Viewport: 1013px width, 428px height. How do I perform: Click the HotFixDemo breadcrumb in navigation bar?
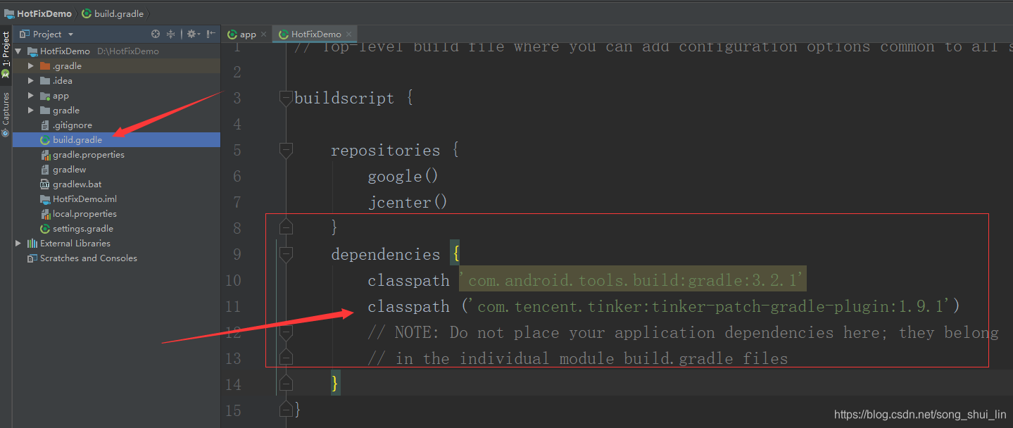click(38, 13)
